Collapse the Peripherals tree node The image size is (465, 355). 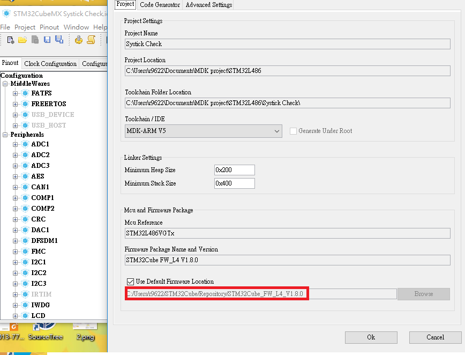click(x=5, y=135)
